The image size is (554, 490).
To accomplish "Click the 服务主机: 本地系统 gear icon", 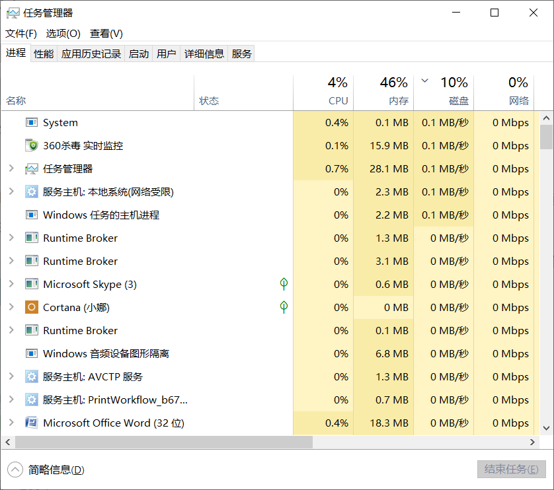I will coord(32,192).
